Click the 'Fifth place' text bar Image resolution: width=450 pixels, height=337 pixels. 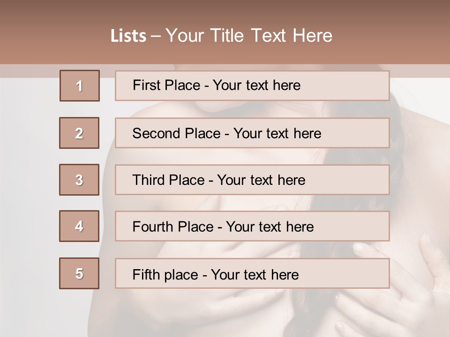(x=252, y=274)
